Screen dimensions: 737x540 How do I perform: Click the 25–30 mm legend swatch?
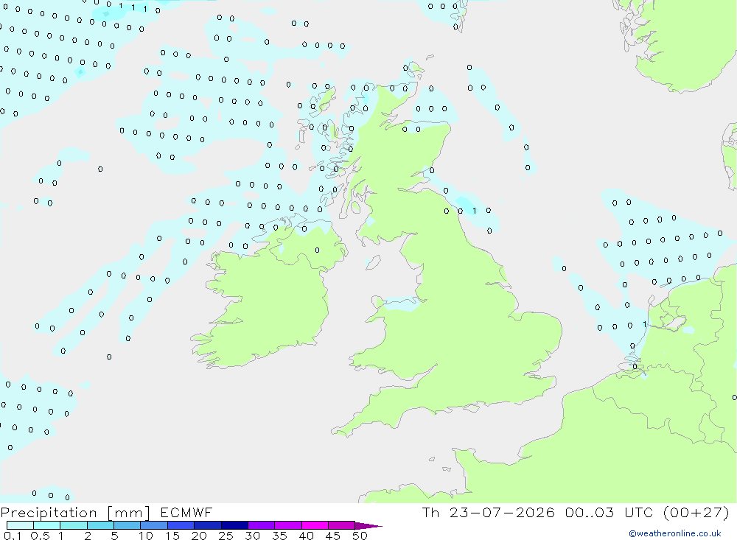click(x=234, y=525)
